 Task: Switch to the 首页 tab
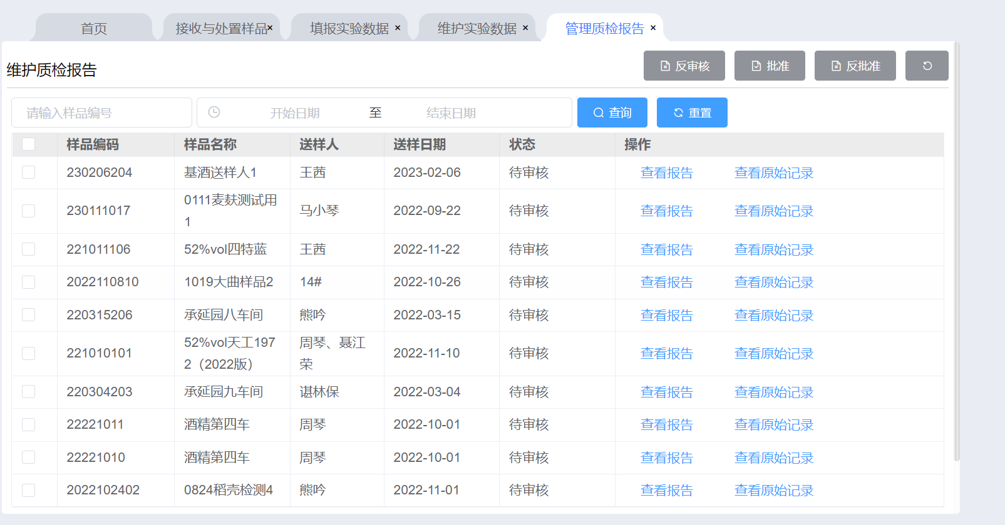tap(94, 28)
